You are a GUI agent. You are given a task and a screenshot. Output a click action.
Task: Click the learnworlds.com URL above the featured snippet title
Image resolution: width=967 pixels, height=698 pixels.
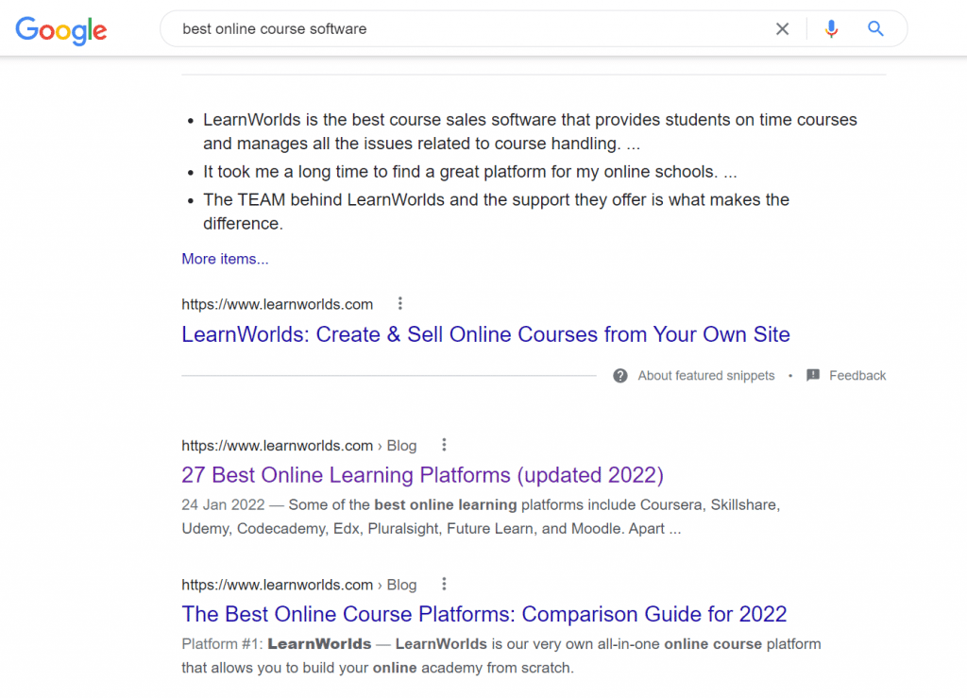click(x=277, y=303)
